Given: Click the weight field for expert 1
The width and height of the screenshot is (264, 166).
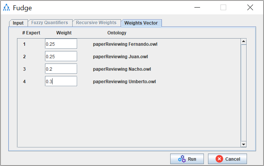Looking at the screenshot, I should [61, 44].
